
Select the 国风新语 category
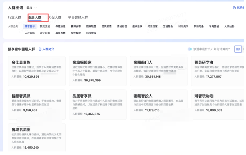106,26
